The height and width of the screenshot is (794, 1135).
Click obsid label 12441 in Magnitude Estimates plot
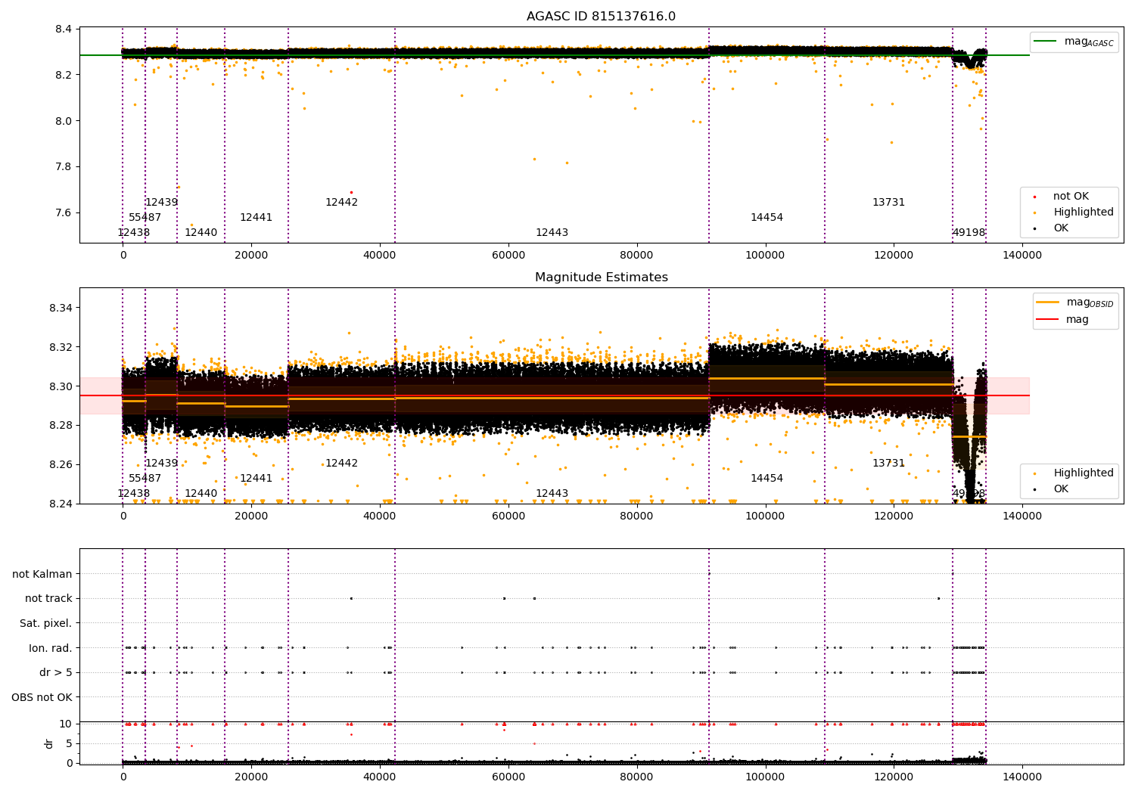(257, 479)
